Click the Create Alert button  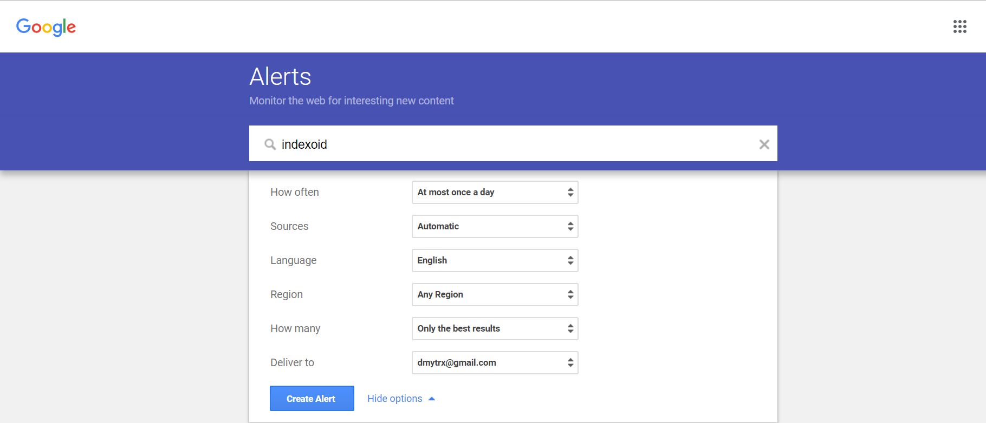[x=312, y=399]
